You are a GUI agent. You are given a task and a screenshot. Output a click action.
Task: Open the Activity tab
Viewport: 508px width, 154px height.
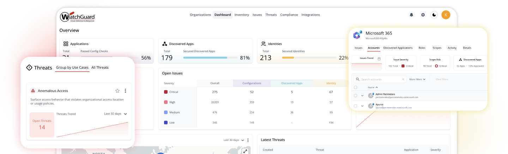point(452,48)
